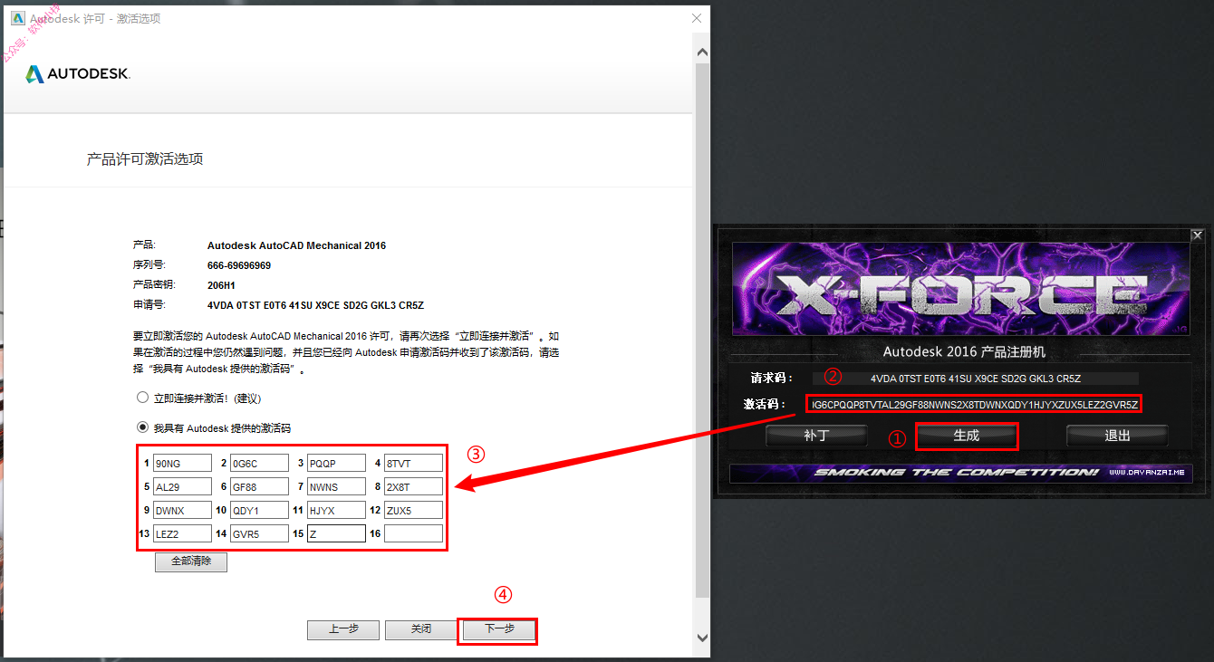
Task: Click the scrollbar down arrow in Autodesk dialog
Action: tap(702, 637)
